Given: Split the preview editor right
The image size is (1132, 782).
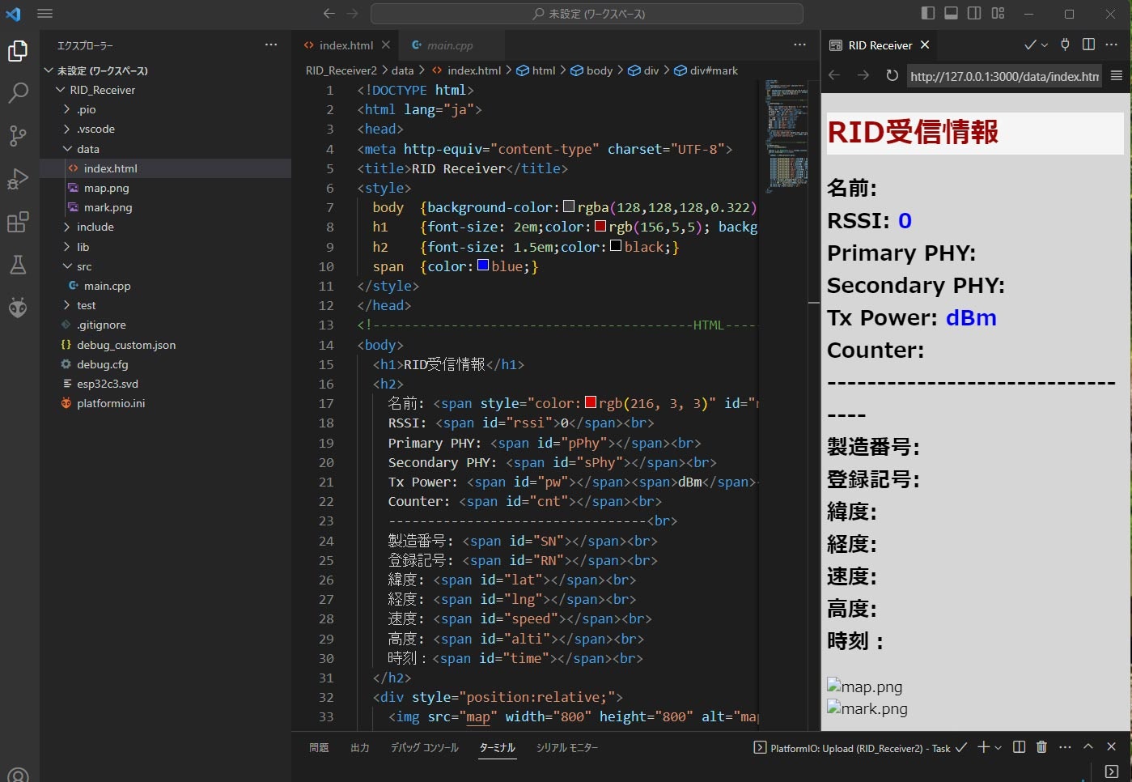Looking at the screenshot, I should click(x=1088, y=45).
